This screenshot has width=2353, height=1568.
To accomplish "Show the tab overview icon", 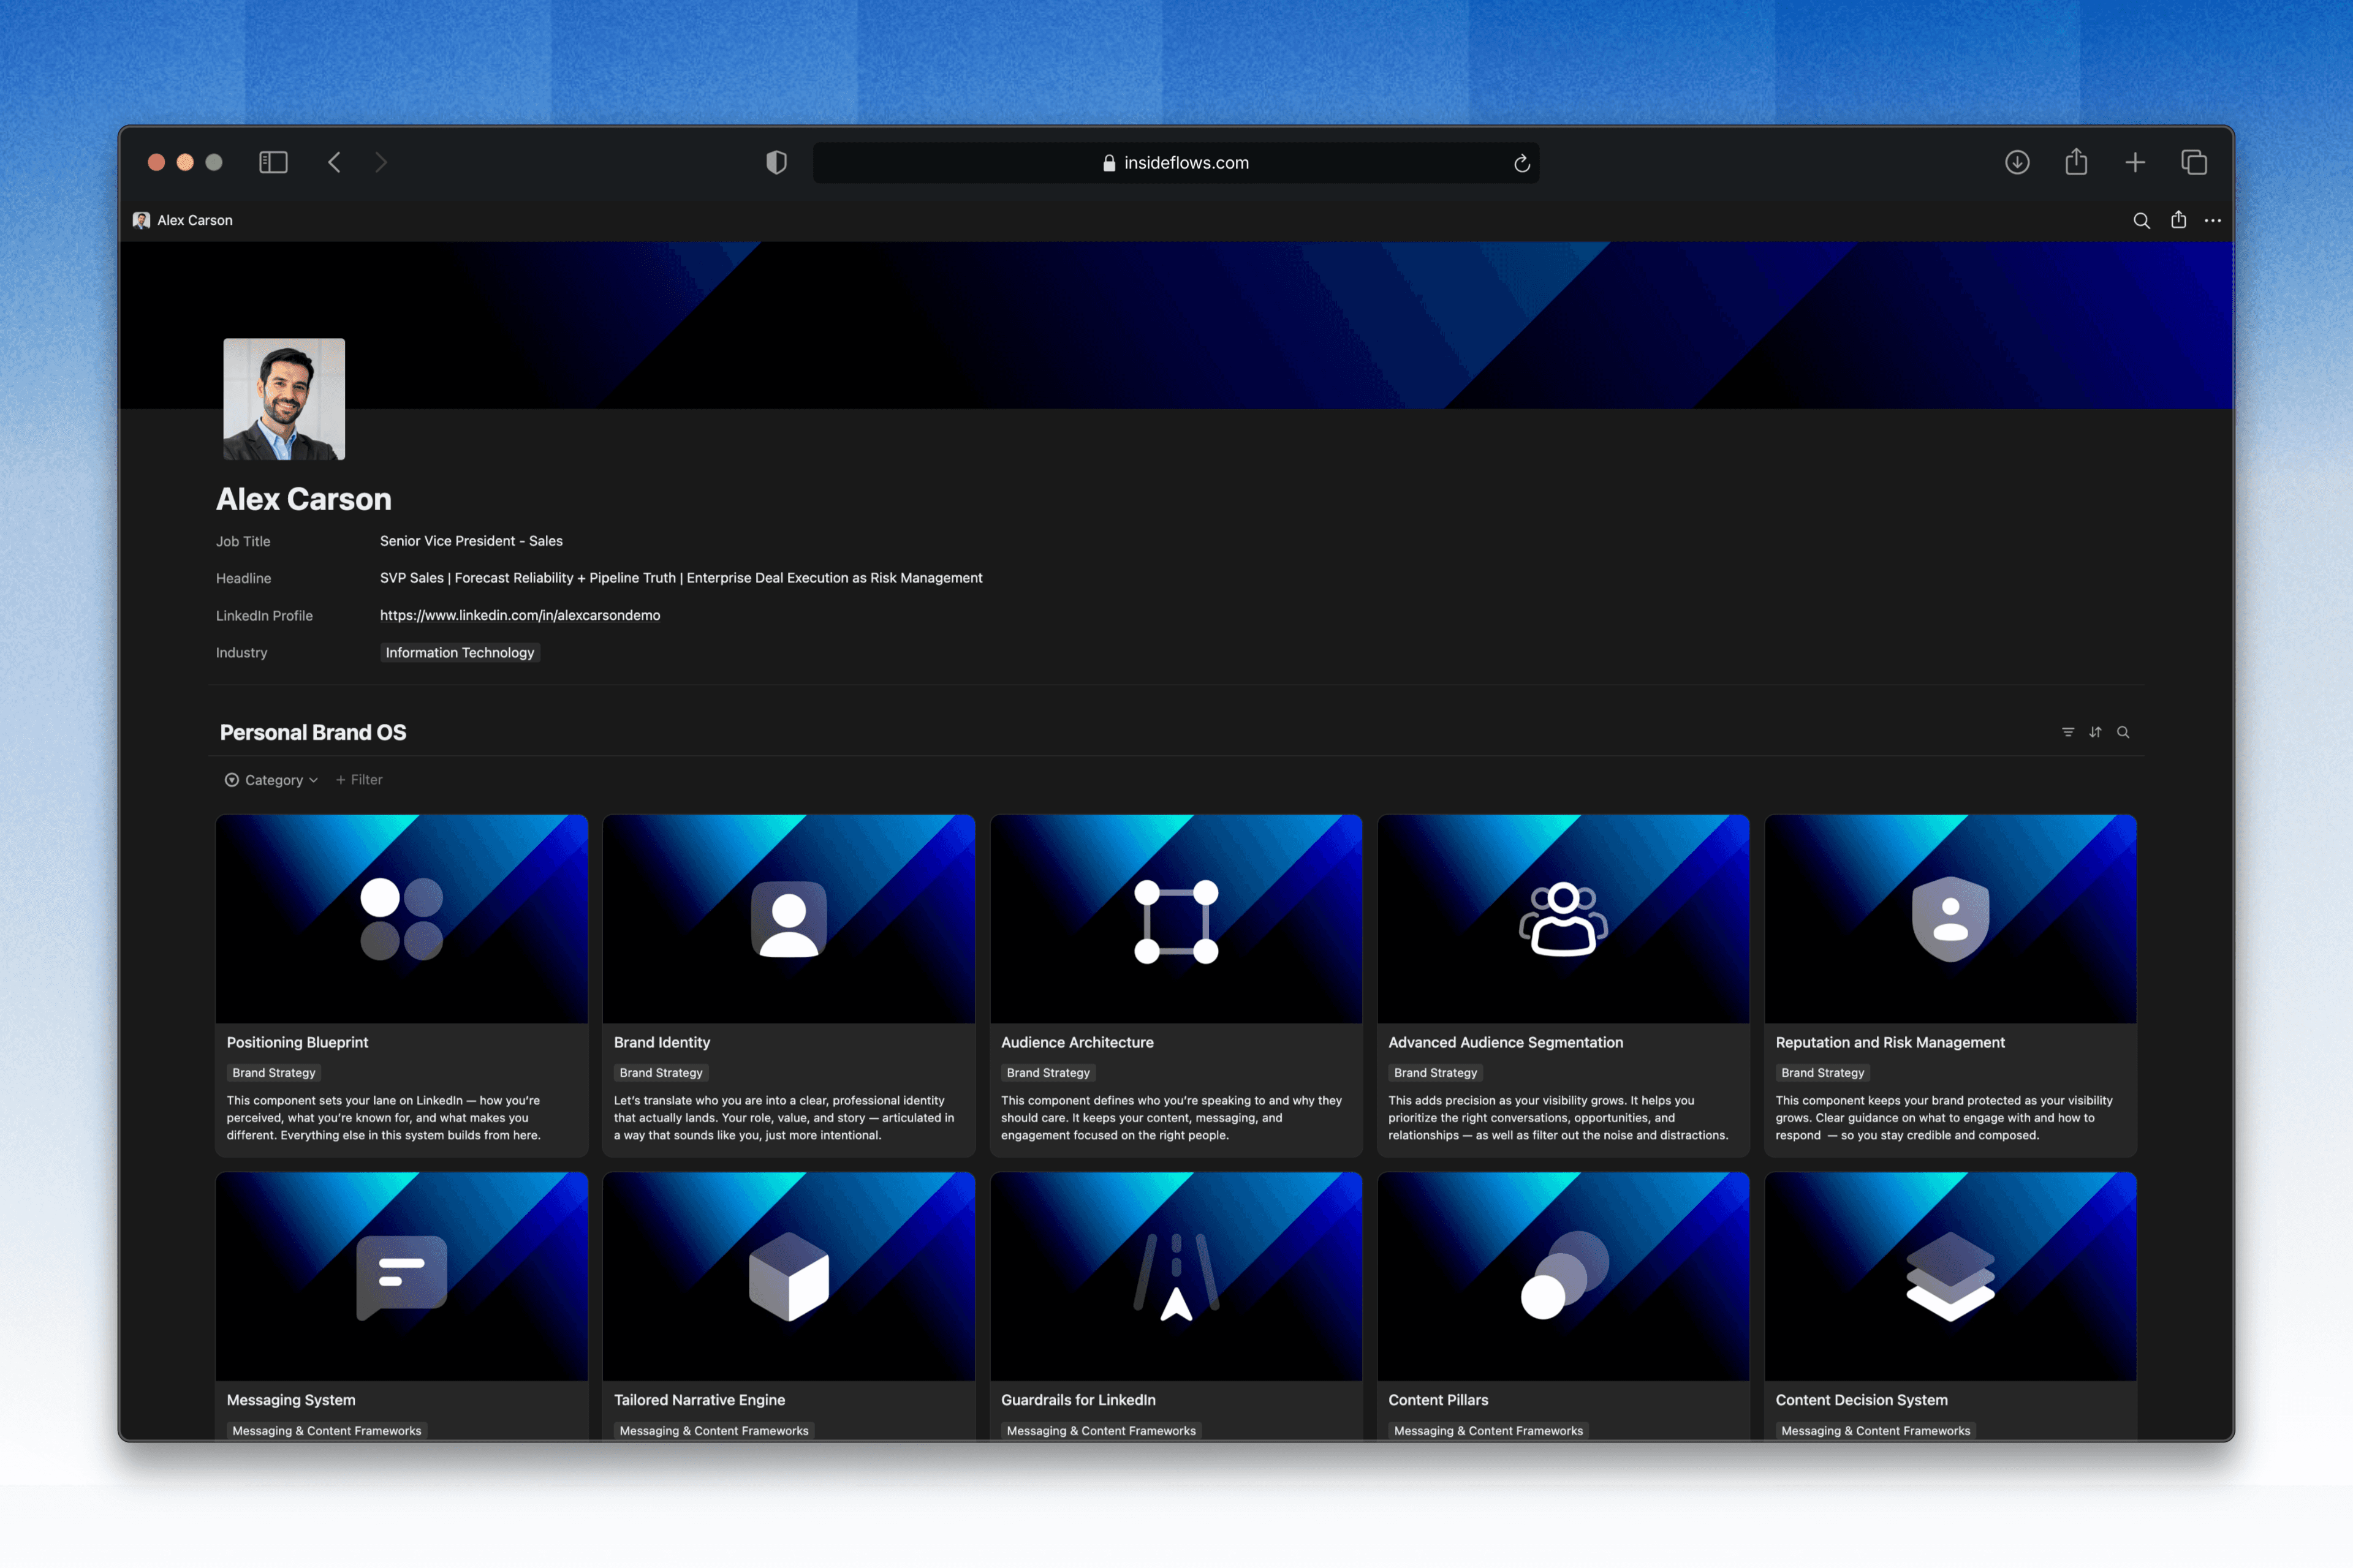I will point(2194,162).
